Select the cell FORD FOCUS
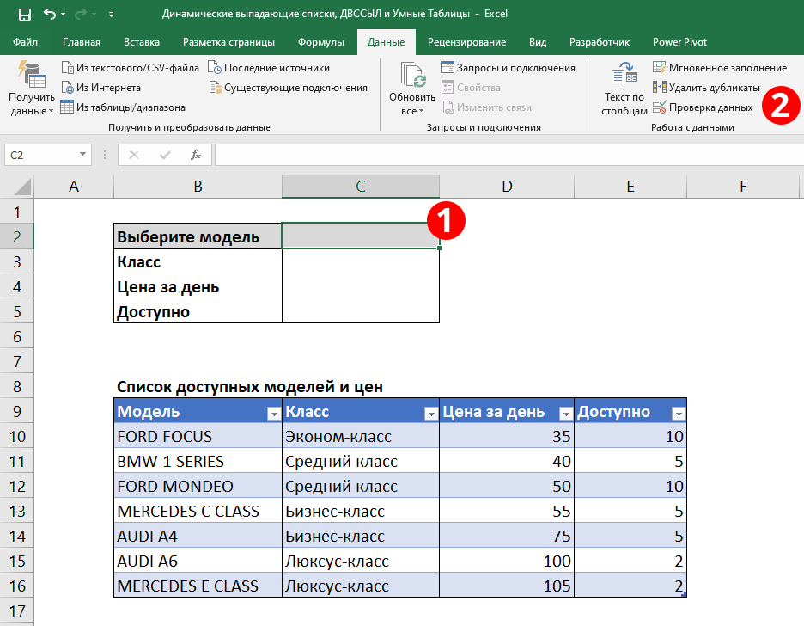Image resolution: width=804 pixels, height=626 pixels. tap(198, 436)
